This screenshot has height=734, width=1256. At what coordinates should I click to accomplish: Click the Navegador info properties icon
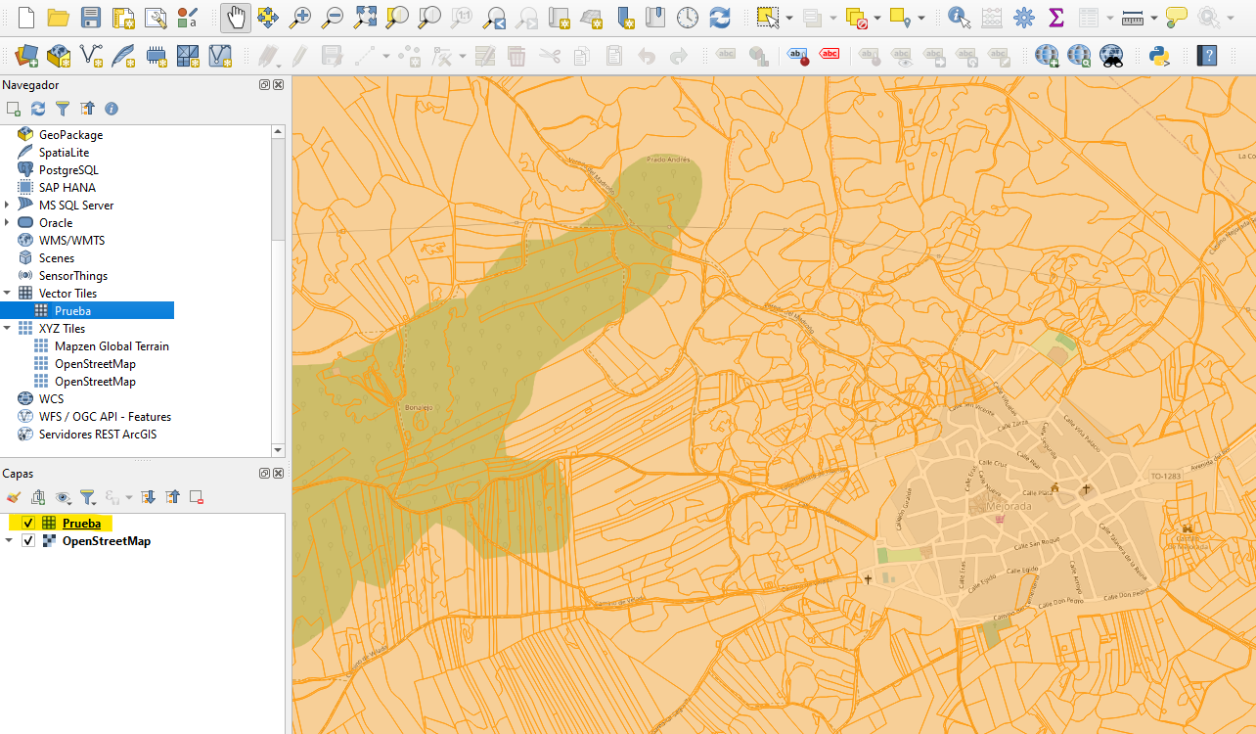(x=112, y=109)
